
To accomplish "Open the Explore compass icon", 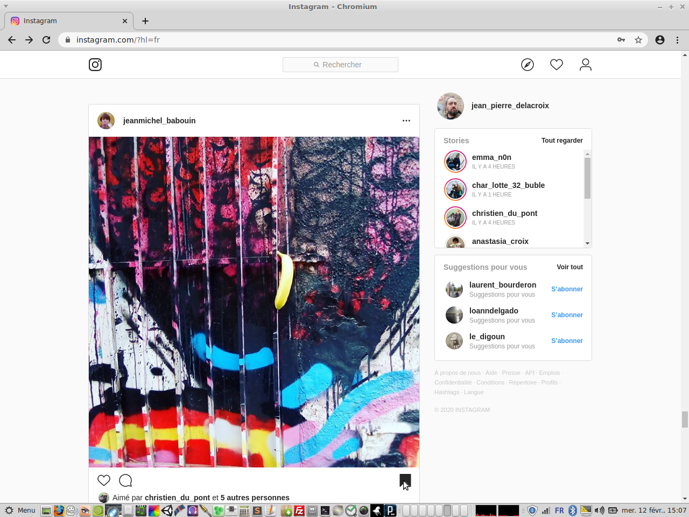I will click(x=528, y=65).
